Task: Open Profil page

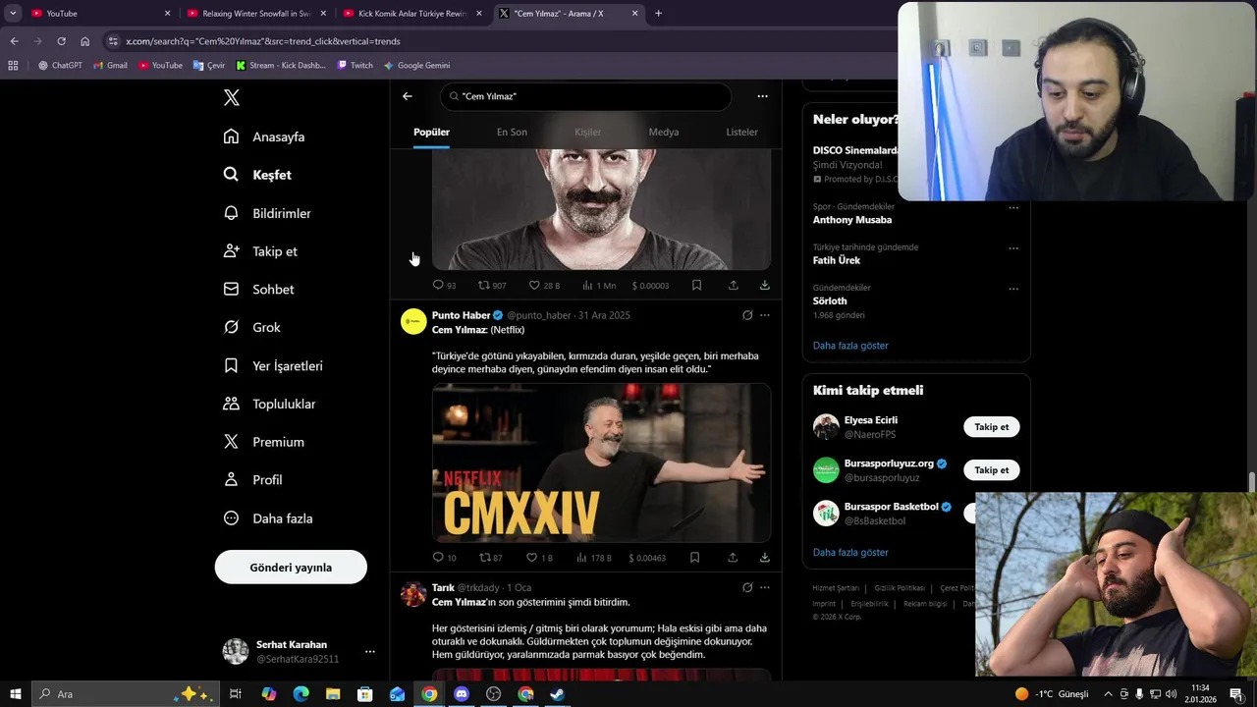Action: point(252,480)
